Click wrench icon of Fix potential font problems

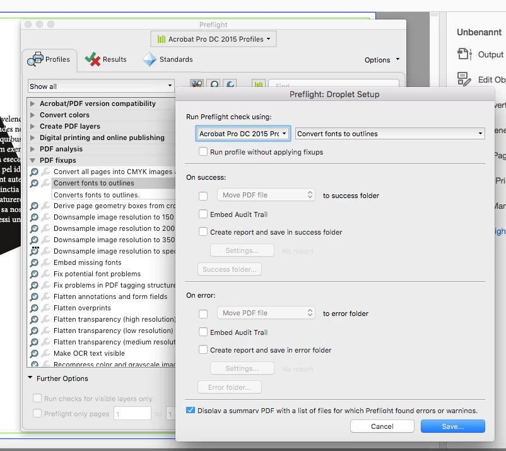click(46, 274)
